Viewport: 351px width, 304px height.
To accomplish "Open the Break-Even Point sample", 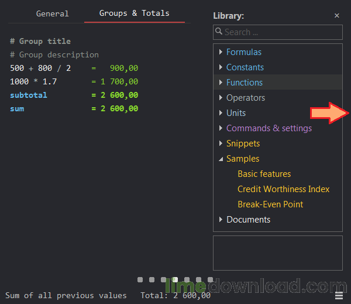I will click(x=270, y=204).
